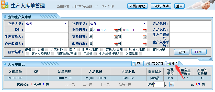The height and width of the screenshot is (92, 215).
Task: Enable the 规格 display option checkbox
Action: coord(34,49)
